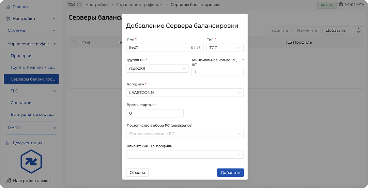Open the Группа РС dropdown with rspool01
368x188 pixels.
pyautogui.click(x=157, y=68)
